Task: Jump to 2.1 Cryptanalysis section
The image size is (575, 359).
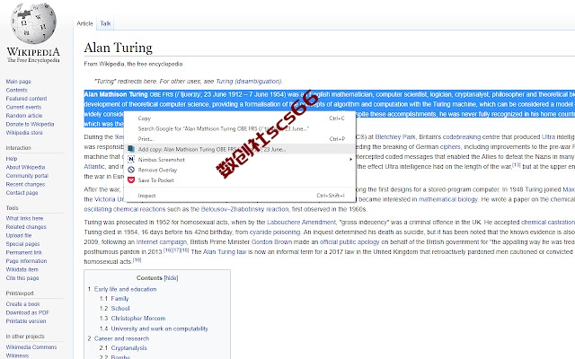Action: [x=128, y=348]
